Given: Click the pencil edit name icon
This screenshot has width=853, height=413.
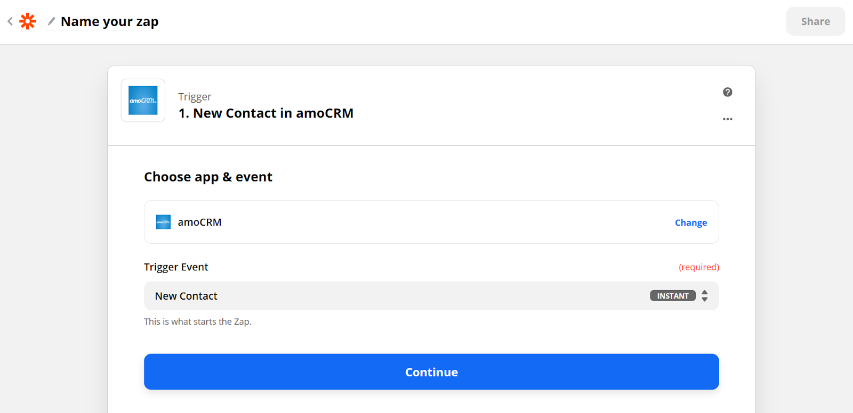Looking at the screenshot, I should click(x=51, y=21).
